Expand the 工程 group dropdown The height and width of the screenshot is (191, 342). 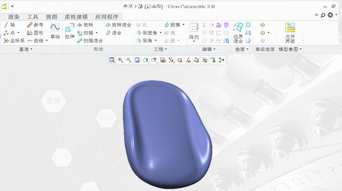[x=160, y=49]
